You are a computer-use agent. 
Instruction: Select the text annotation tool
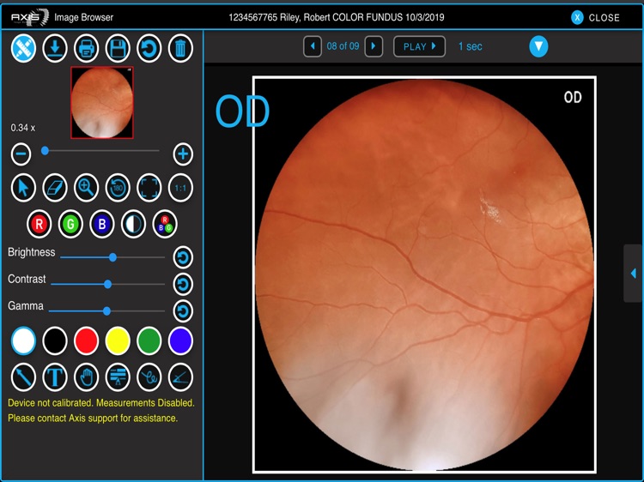pyautogui.click(x=55, y=377)
